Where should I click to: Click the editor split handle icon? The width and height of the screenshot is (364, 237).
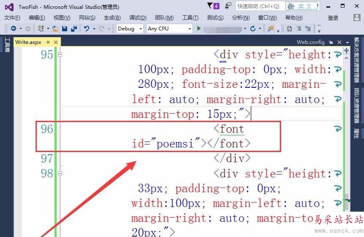click(x=346, y=50)
